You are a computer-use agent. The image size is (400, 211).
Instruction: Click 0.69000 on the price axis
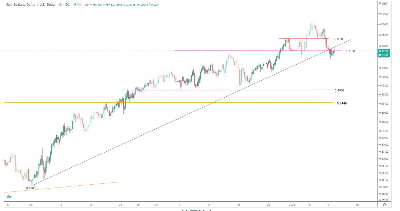pyautogui.click(x=384, y=113)
